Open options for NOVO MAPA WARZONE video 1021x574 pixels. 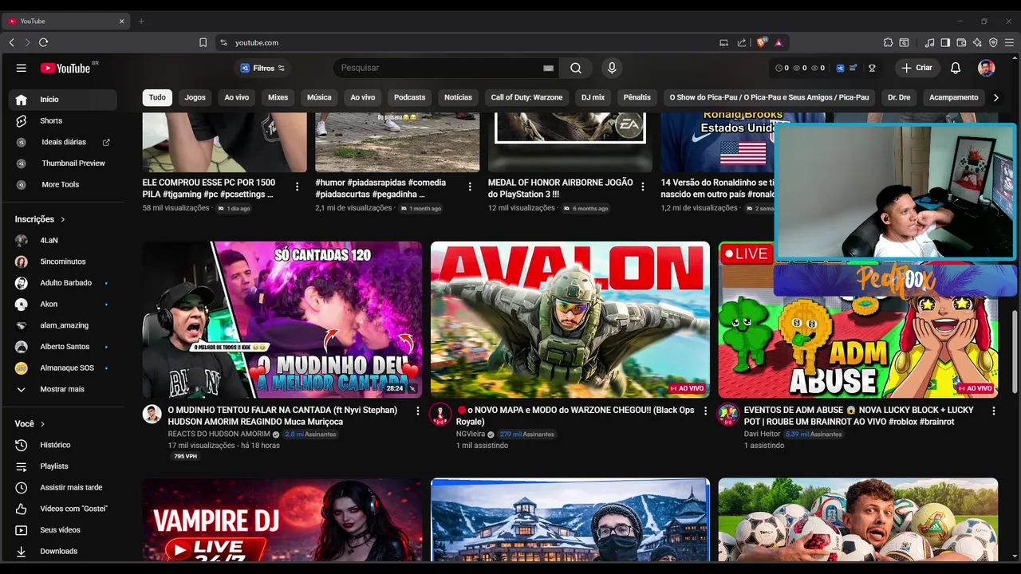(x=705, y=411)
